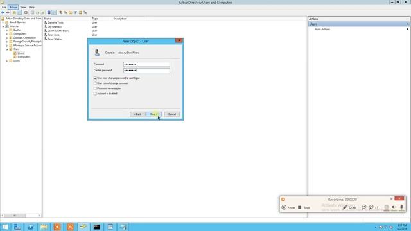The width and height of the screenshot is (411, 231).
Task: Click the Create new user toolbar icon
Action: click(x=61, y=13)
